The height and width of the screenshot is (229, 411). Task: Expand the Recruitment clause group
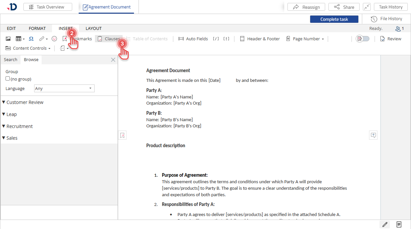(x=18, y=126)
